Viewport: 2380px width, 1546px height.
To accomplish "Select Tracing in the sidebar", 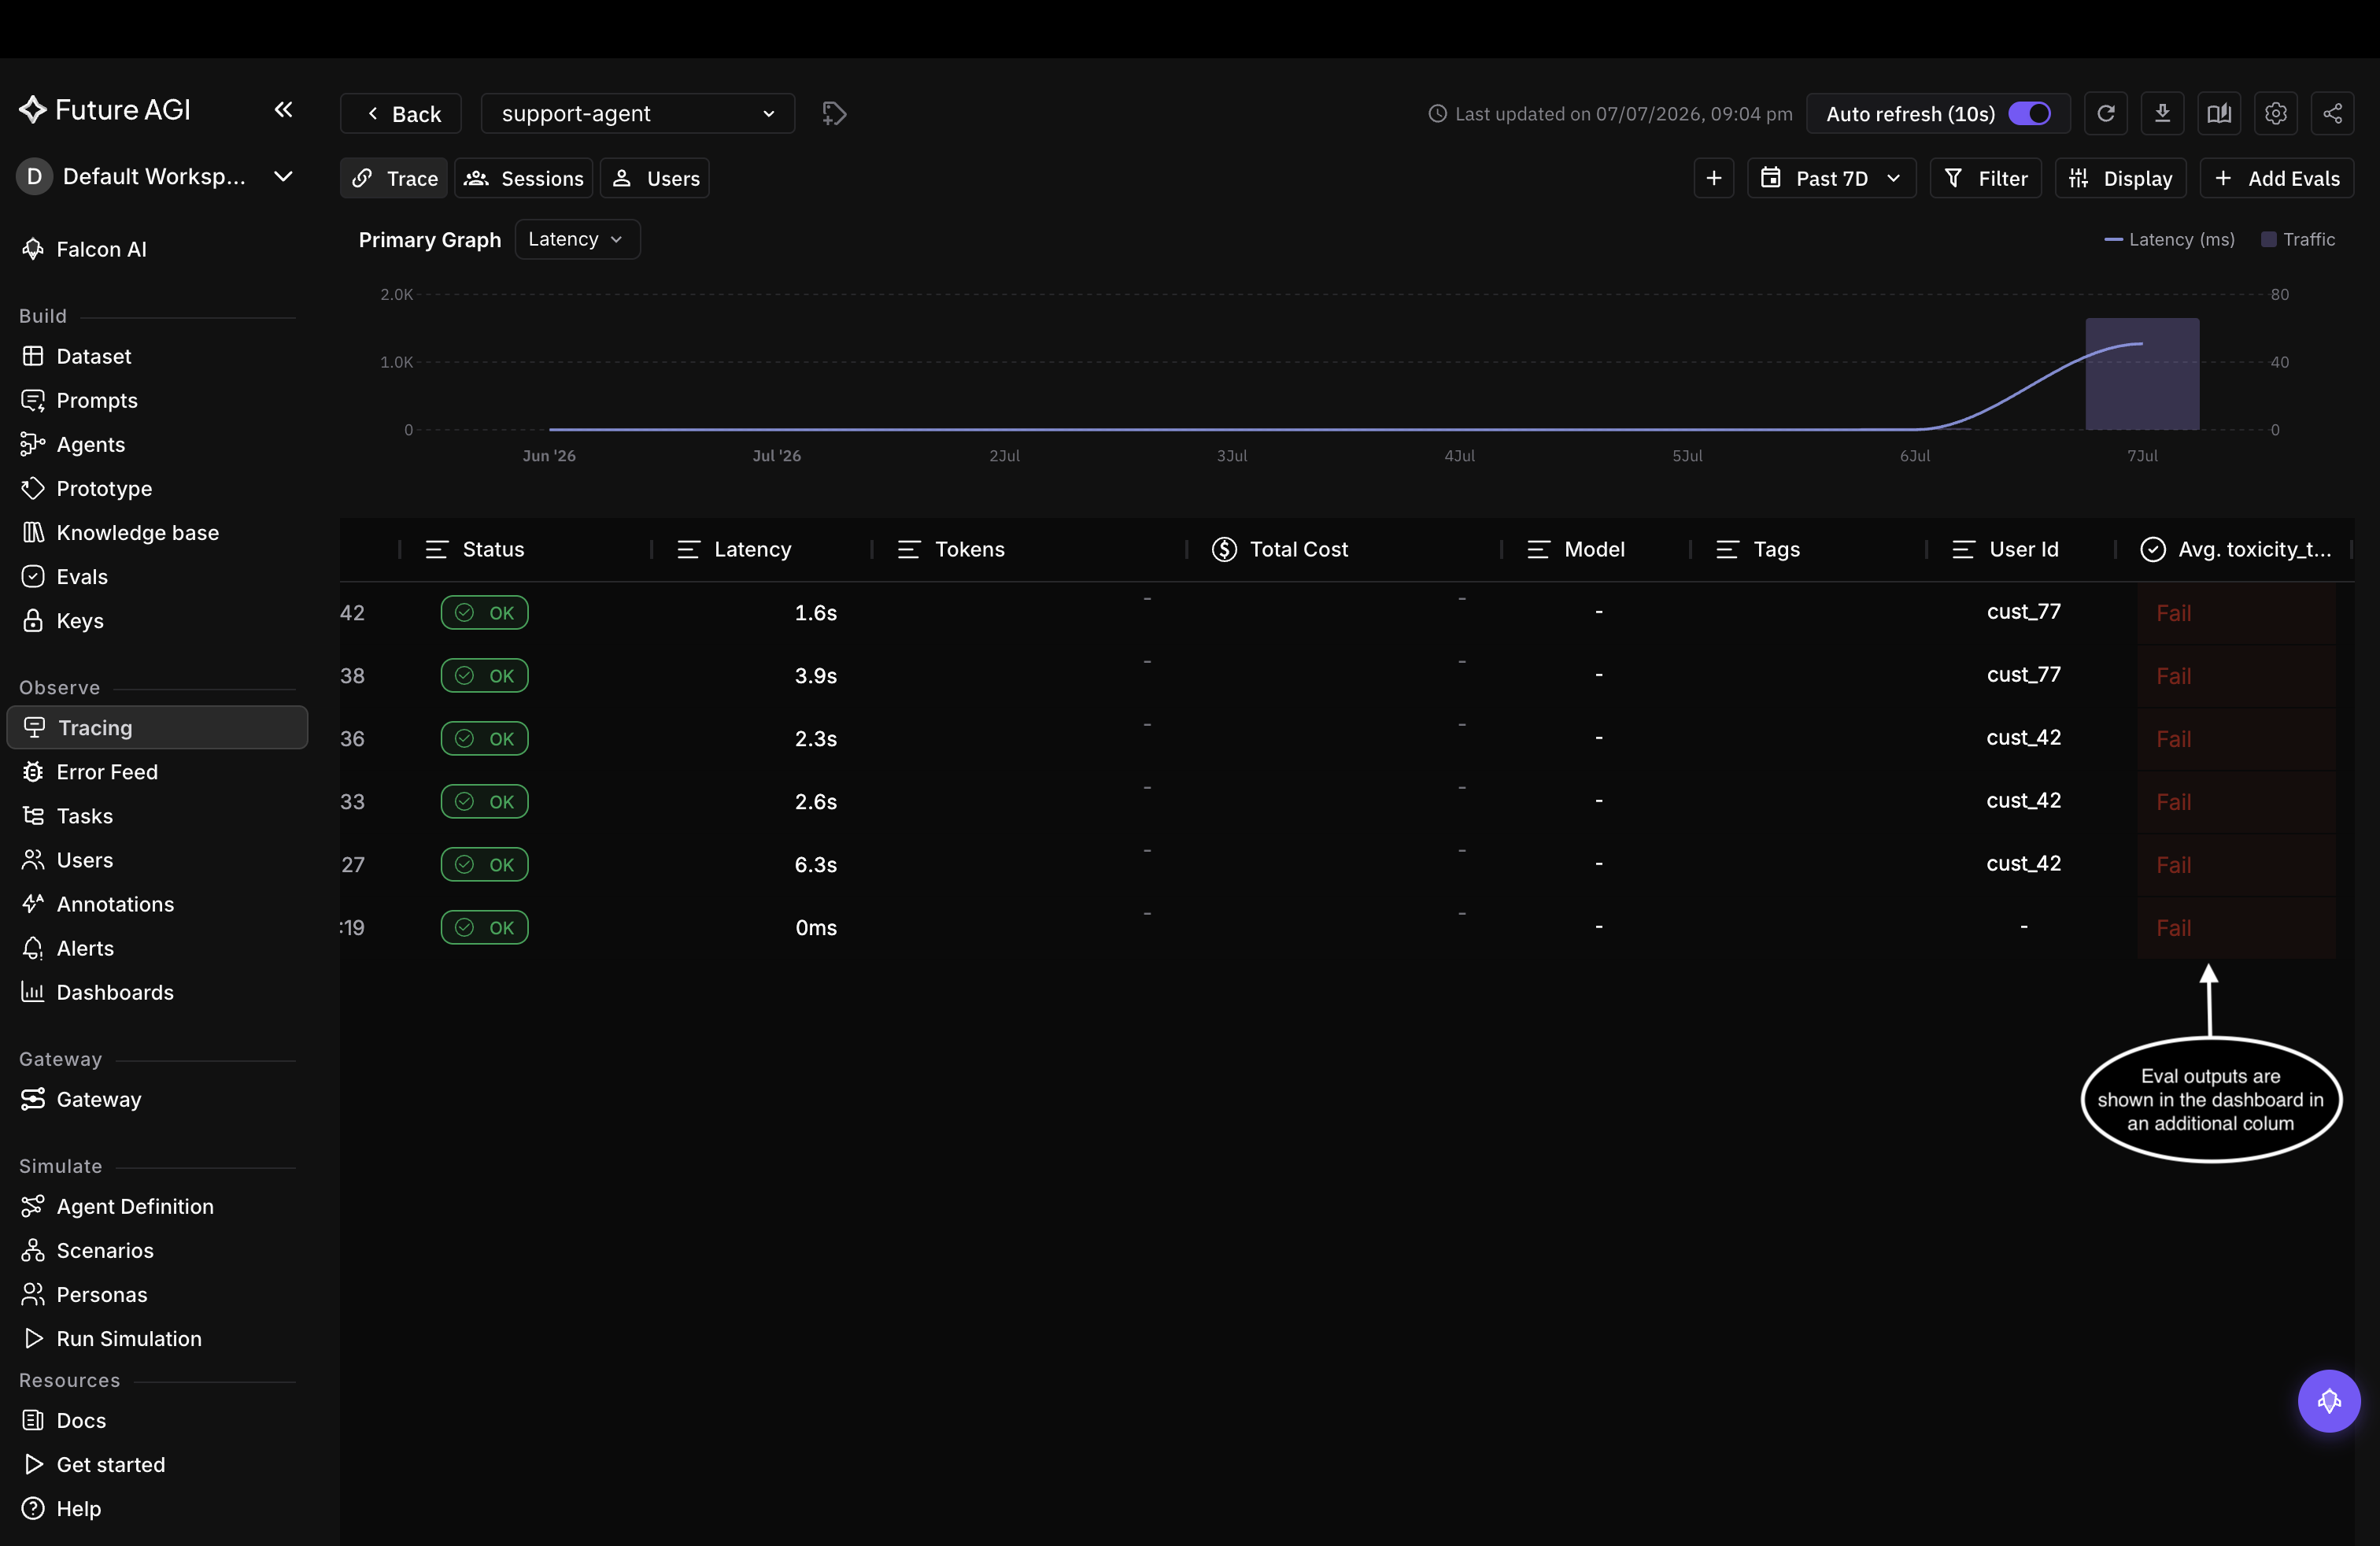I will point(157,727).
